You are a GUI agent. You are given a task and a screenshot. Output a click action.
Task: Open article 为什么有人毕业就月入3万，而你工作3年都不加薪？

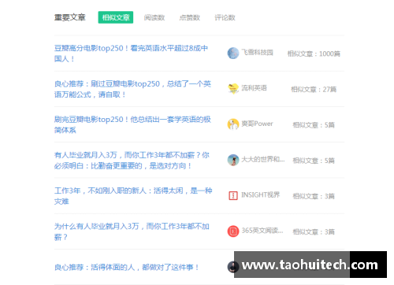pyautogui.click(x=132, y=231)
